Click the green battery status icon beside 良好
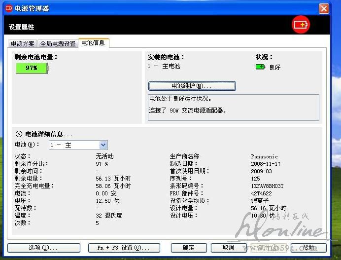 (x=260, y=67)
